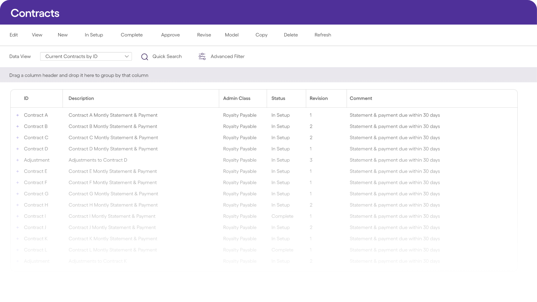This screenshot has width=537, height=302.
Task: Click 'Adjustments to Contract D' description
Action: [98, 160]
